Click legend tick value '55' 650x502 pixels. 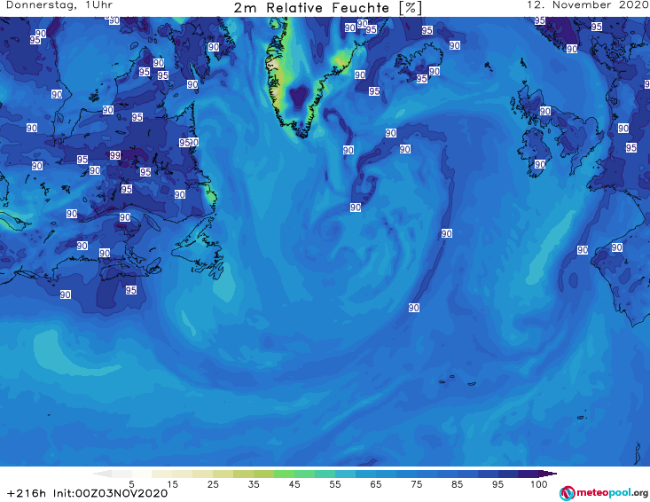click(x=335, y=483)
